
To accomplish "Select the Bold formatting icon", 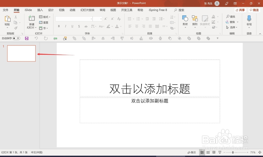I will pos(59,26).
